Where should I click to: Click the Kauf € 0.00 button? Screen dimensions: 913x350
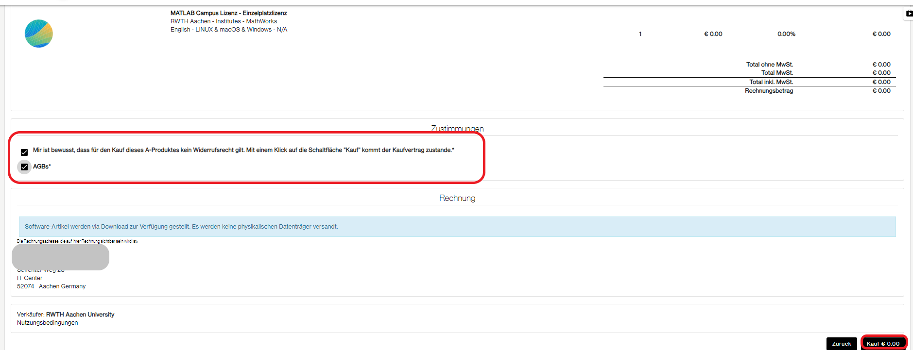click(x=883, y=343)
